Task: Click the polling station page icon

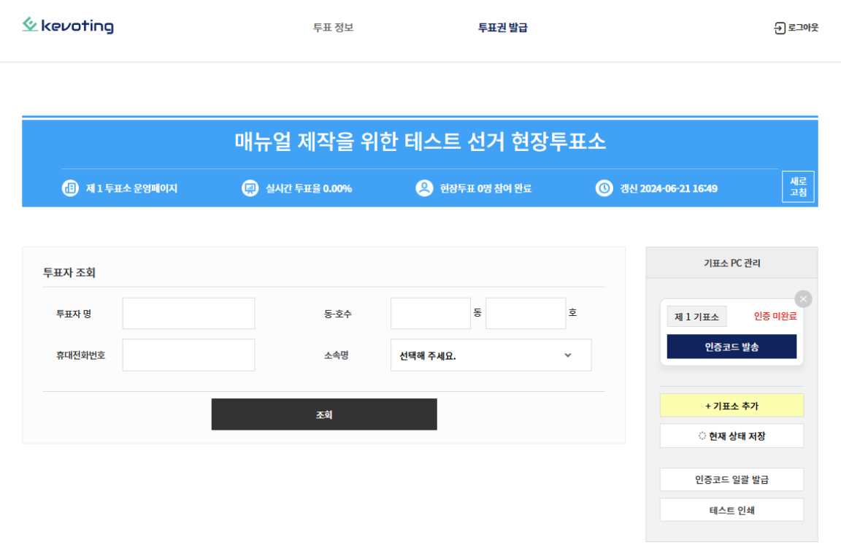Action: click(70, 188)
